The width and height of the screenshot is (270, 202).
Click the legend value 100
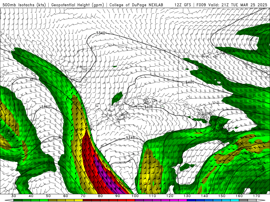[135, 196]
